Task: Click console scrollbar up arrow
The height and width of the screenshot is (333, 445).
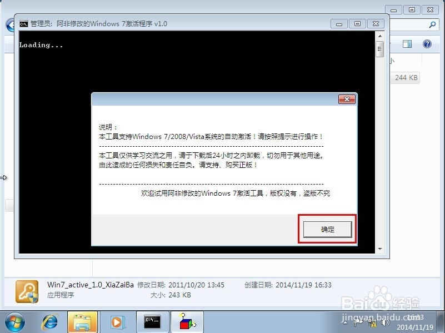Action: pos(380,36)
